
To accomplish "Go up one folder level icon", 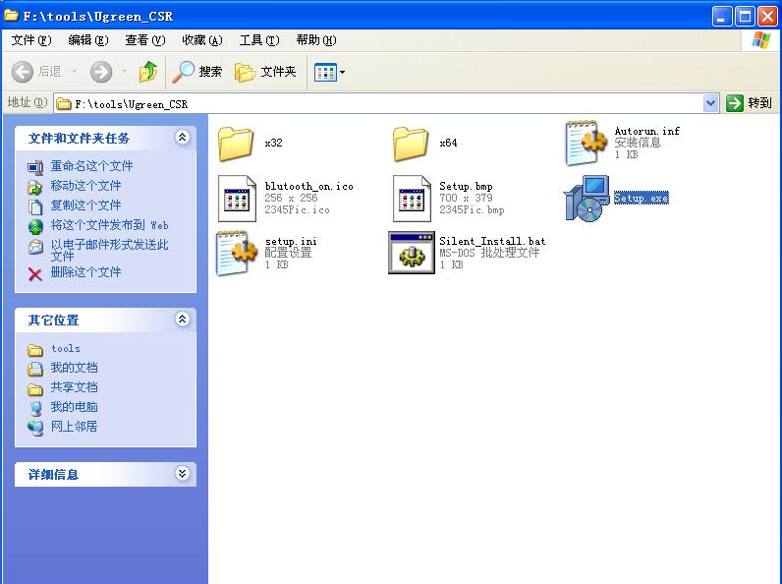I will click(x=148, y=72).
